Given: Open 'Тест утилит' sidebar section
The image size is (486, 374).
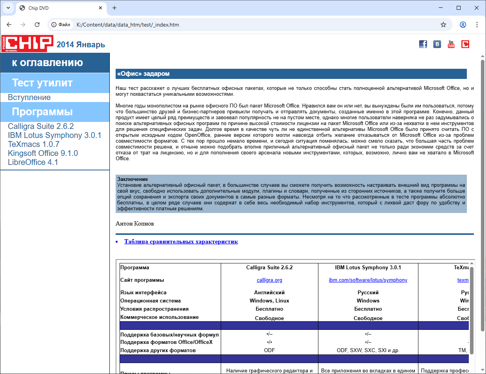Looking at the screenshot, I should [42, 83].
